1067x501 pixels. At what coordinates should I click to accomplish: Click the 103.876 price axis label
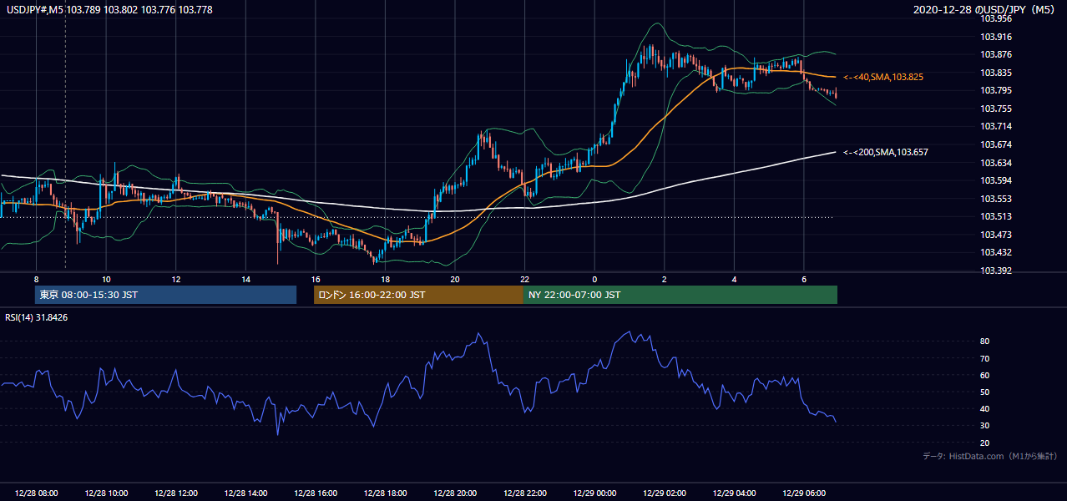(994, 55)
